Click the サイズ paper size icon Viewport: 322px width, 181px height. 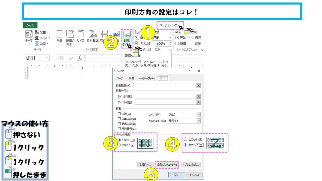click(81, 34)
